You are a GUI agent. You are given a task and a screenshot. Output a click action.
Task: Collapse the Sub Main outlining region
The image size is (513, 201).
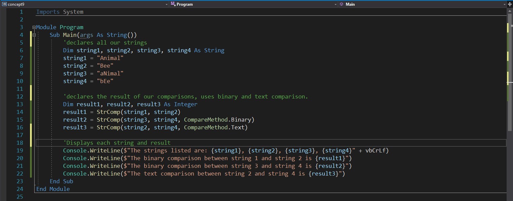34,35
